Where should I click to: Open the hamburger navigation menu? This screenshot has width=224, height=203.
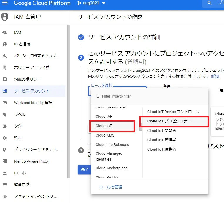tap(5, 3)
